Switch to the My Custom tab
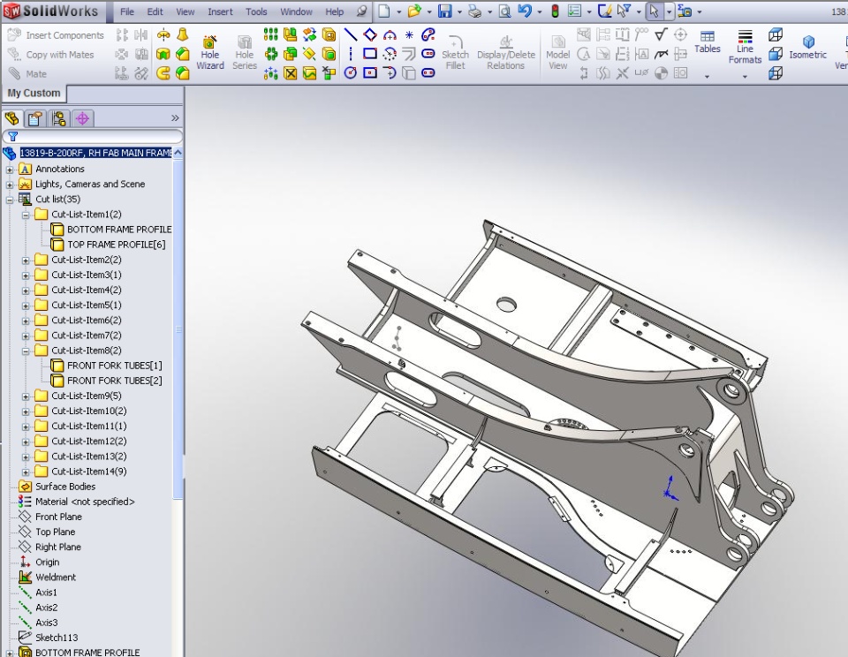Viewport: 848px width, 657px height. [34, 93]
